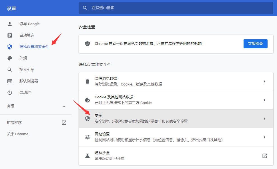Click the sliders icon for 网站设置

tap(87, 137)
